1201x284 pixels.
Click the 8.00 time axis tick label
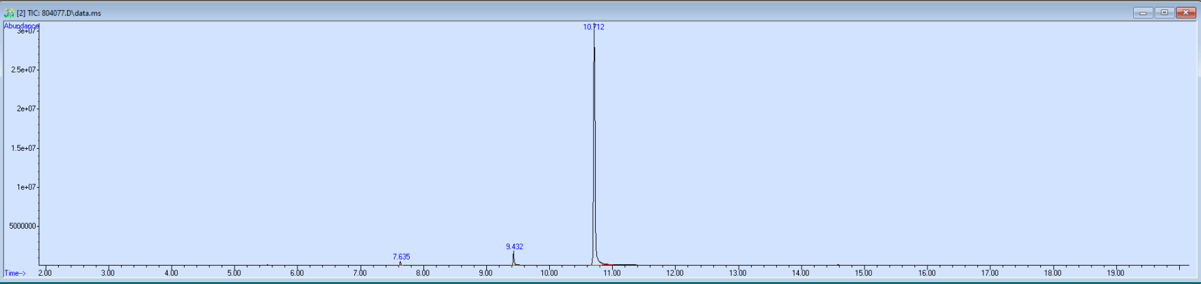(x=423, y=273)
